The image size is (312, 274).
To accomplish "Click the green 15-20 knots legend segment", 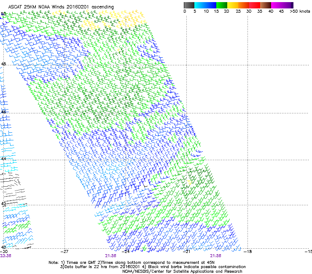I will coord(222,5).
